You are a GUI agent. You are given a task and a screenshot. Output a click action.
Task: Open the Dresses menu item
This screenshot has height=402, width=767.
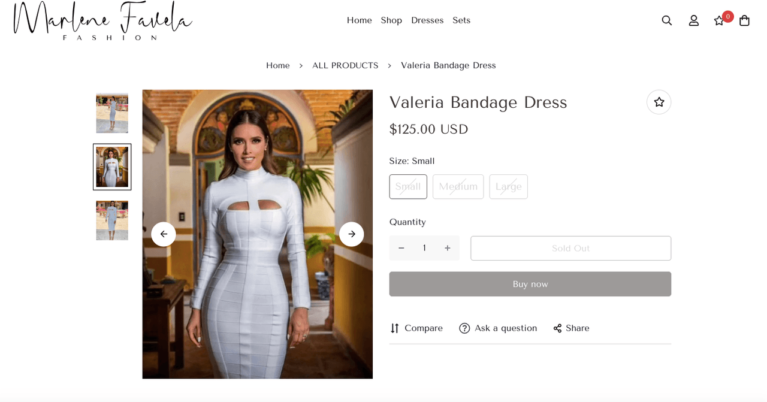click(427, 20)
